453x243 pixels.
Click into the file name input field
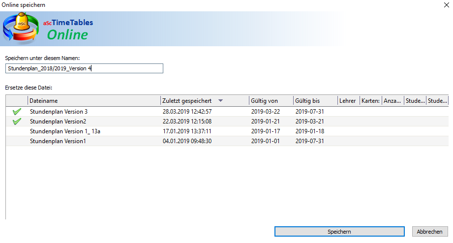coord(84,68)
